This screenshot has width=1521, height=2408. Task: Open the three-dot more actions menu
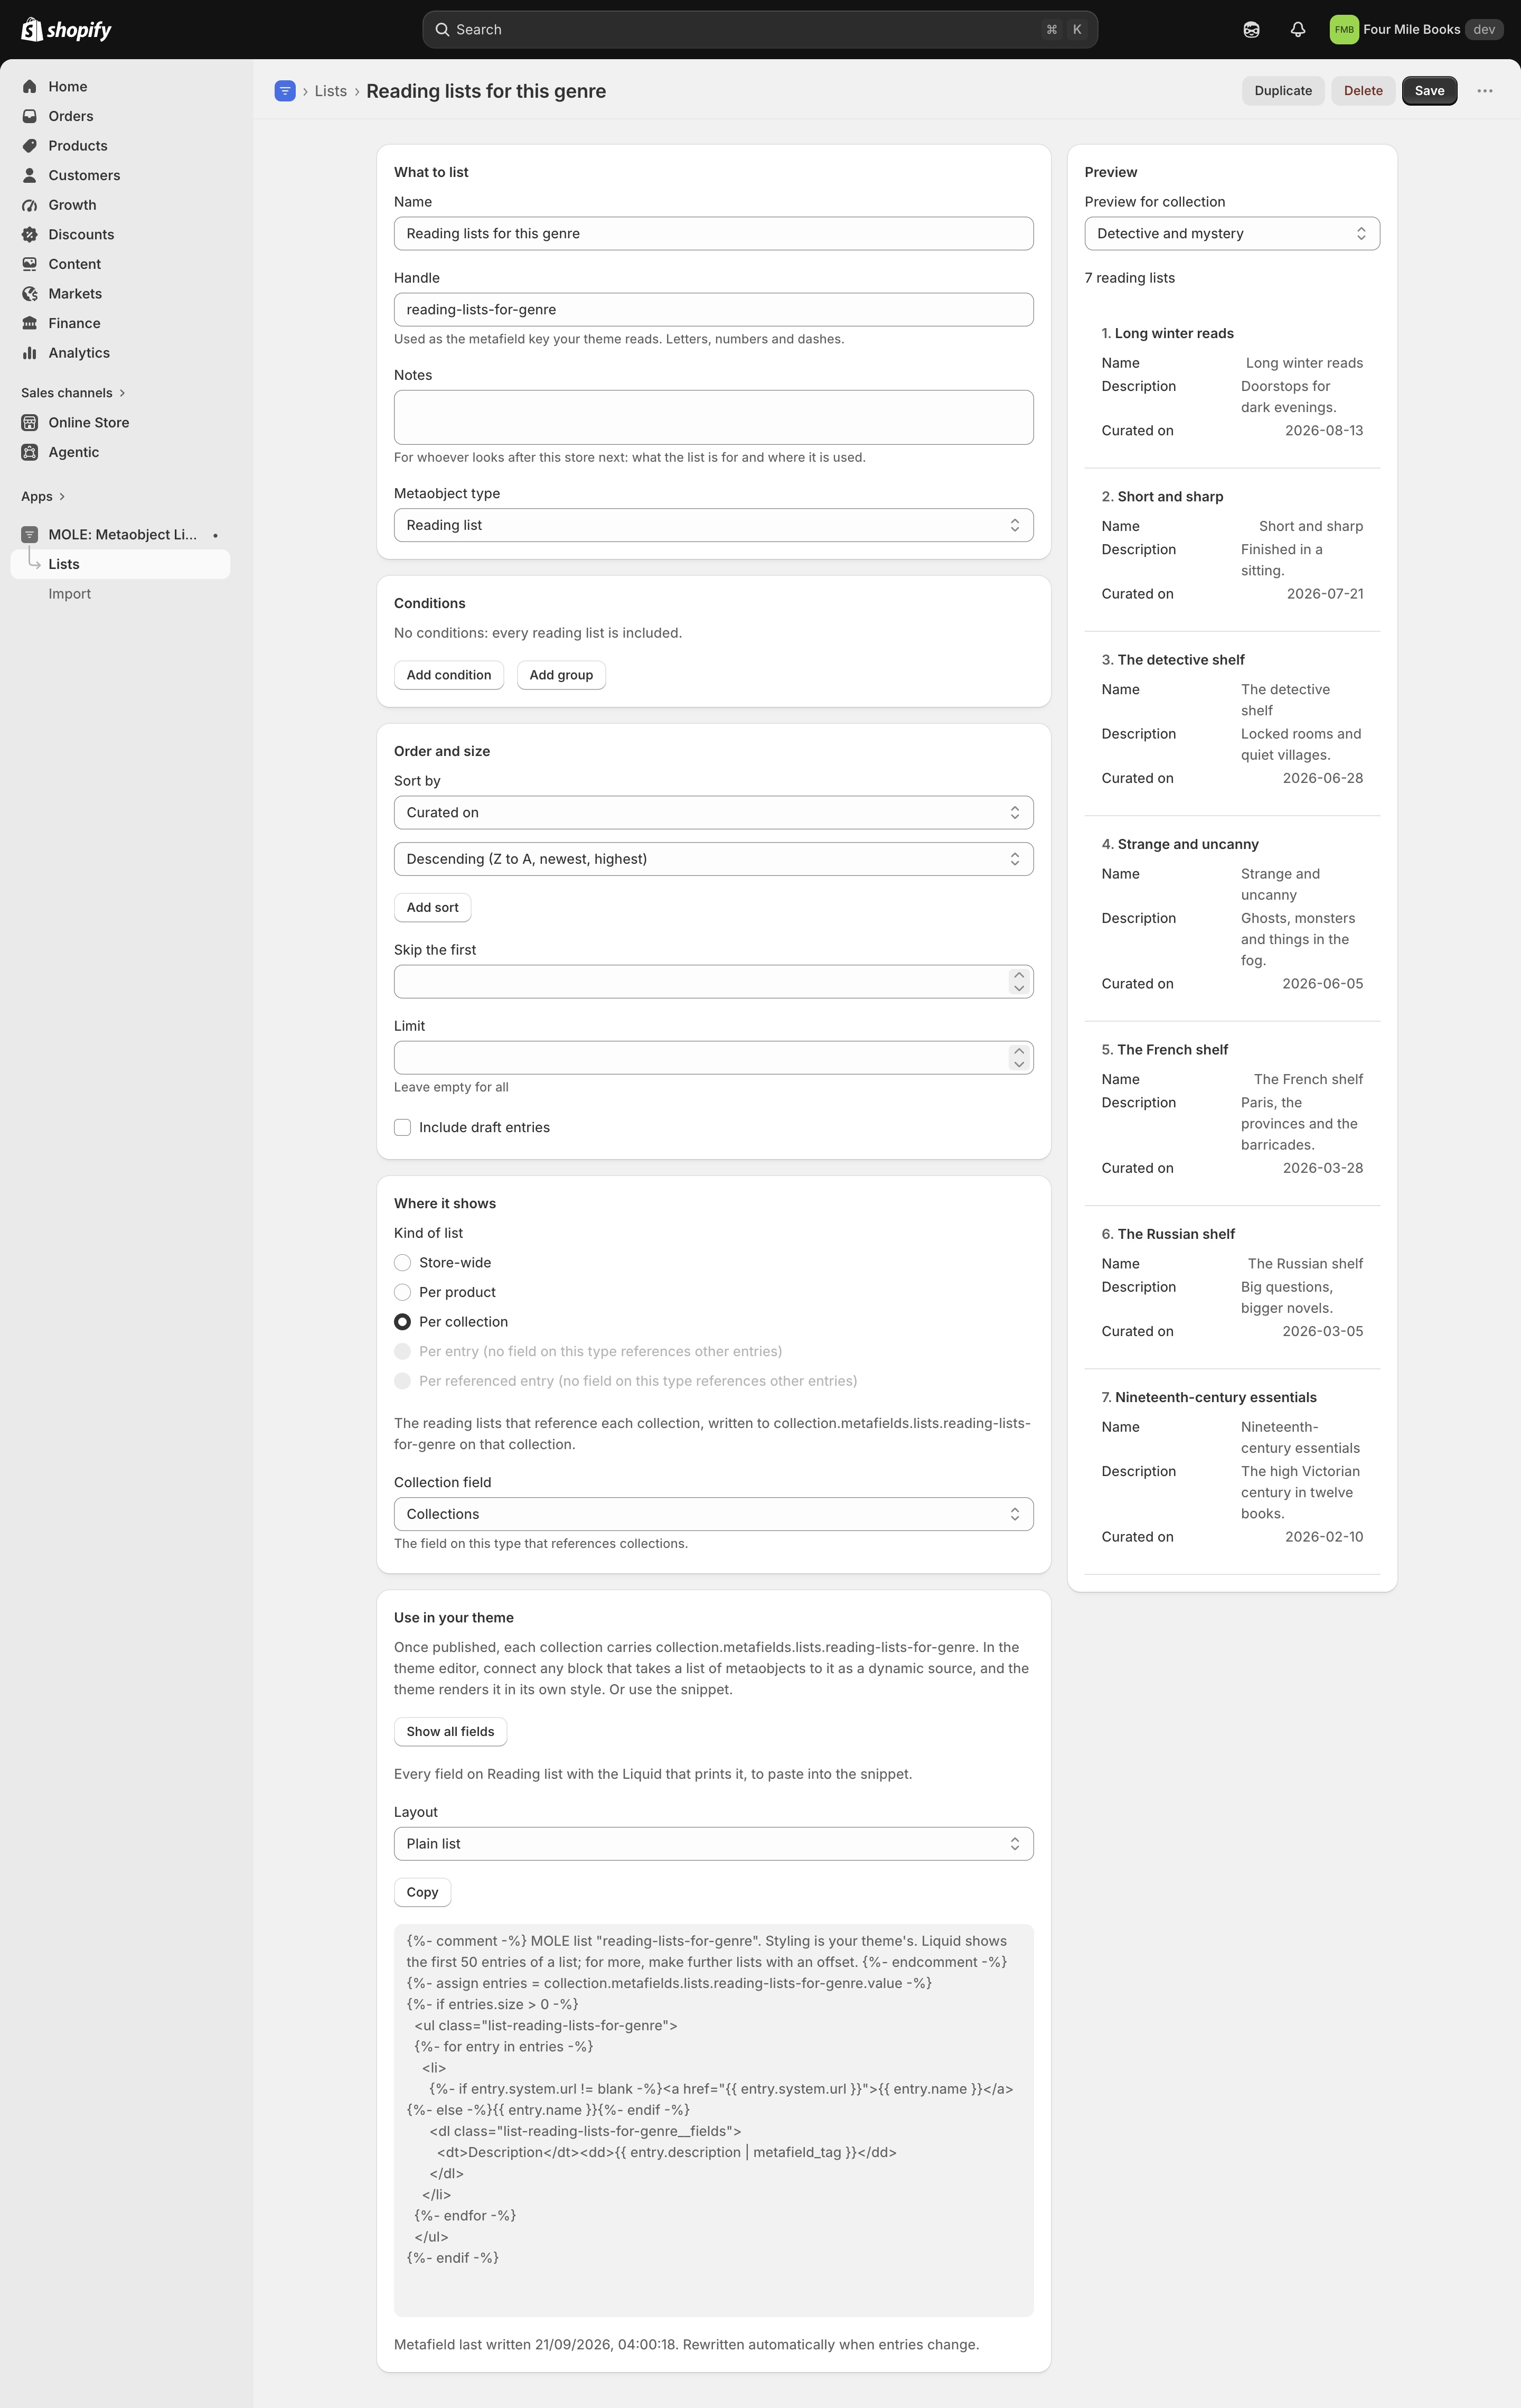coord(1485,91)
